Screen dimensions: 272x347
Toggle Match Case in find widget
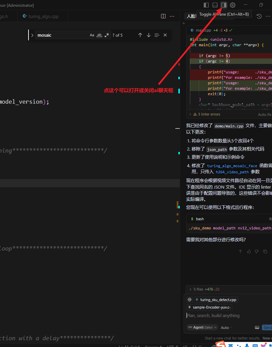pyautogui.click(x=92, y=35)
